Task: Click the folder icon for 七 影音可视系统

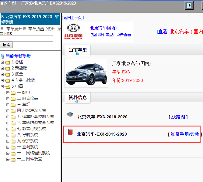Action: (13, 129)
